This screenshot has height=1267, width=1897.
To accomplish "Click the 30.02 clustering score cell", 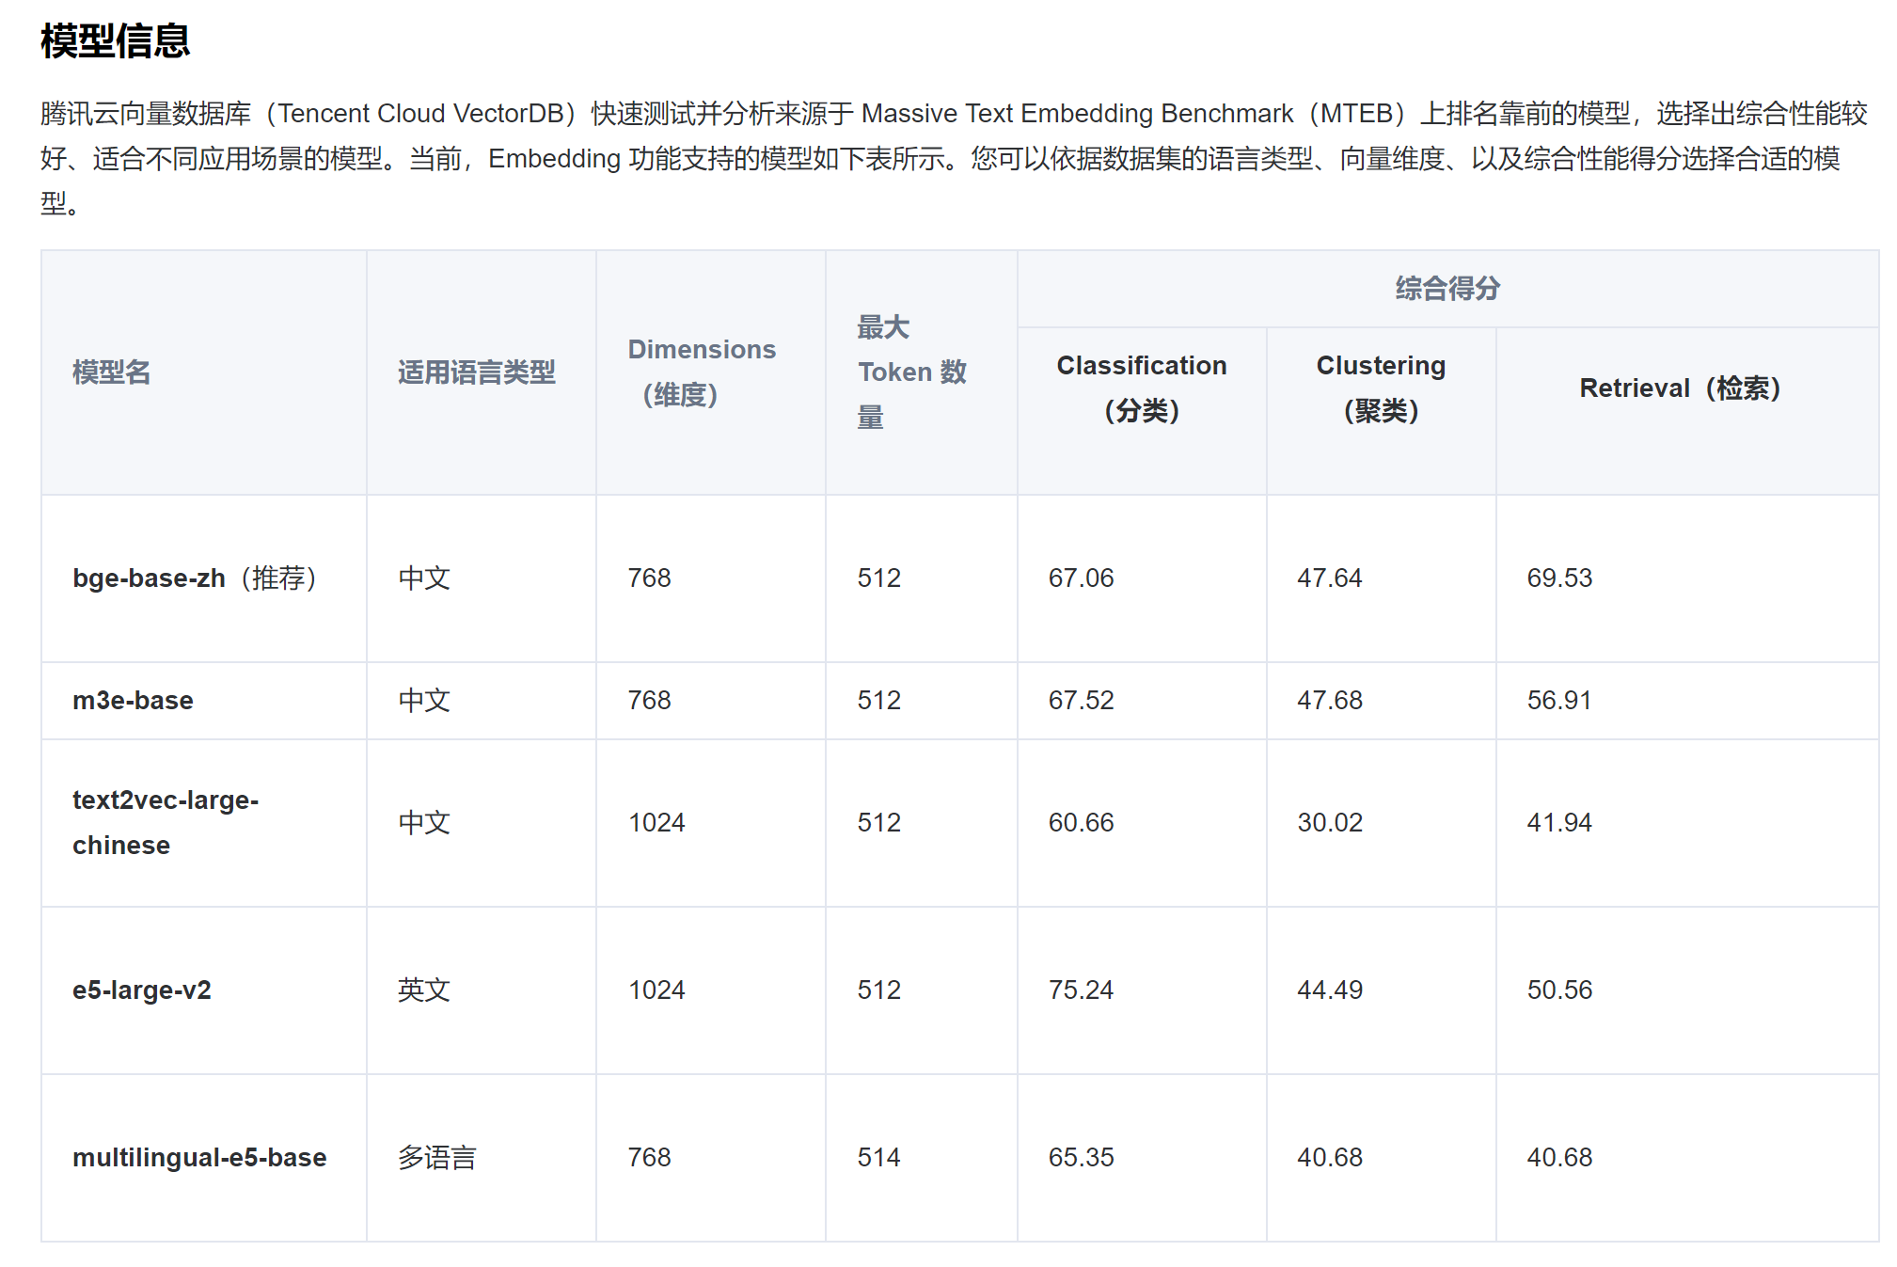I will coord(1329,822).
